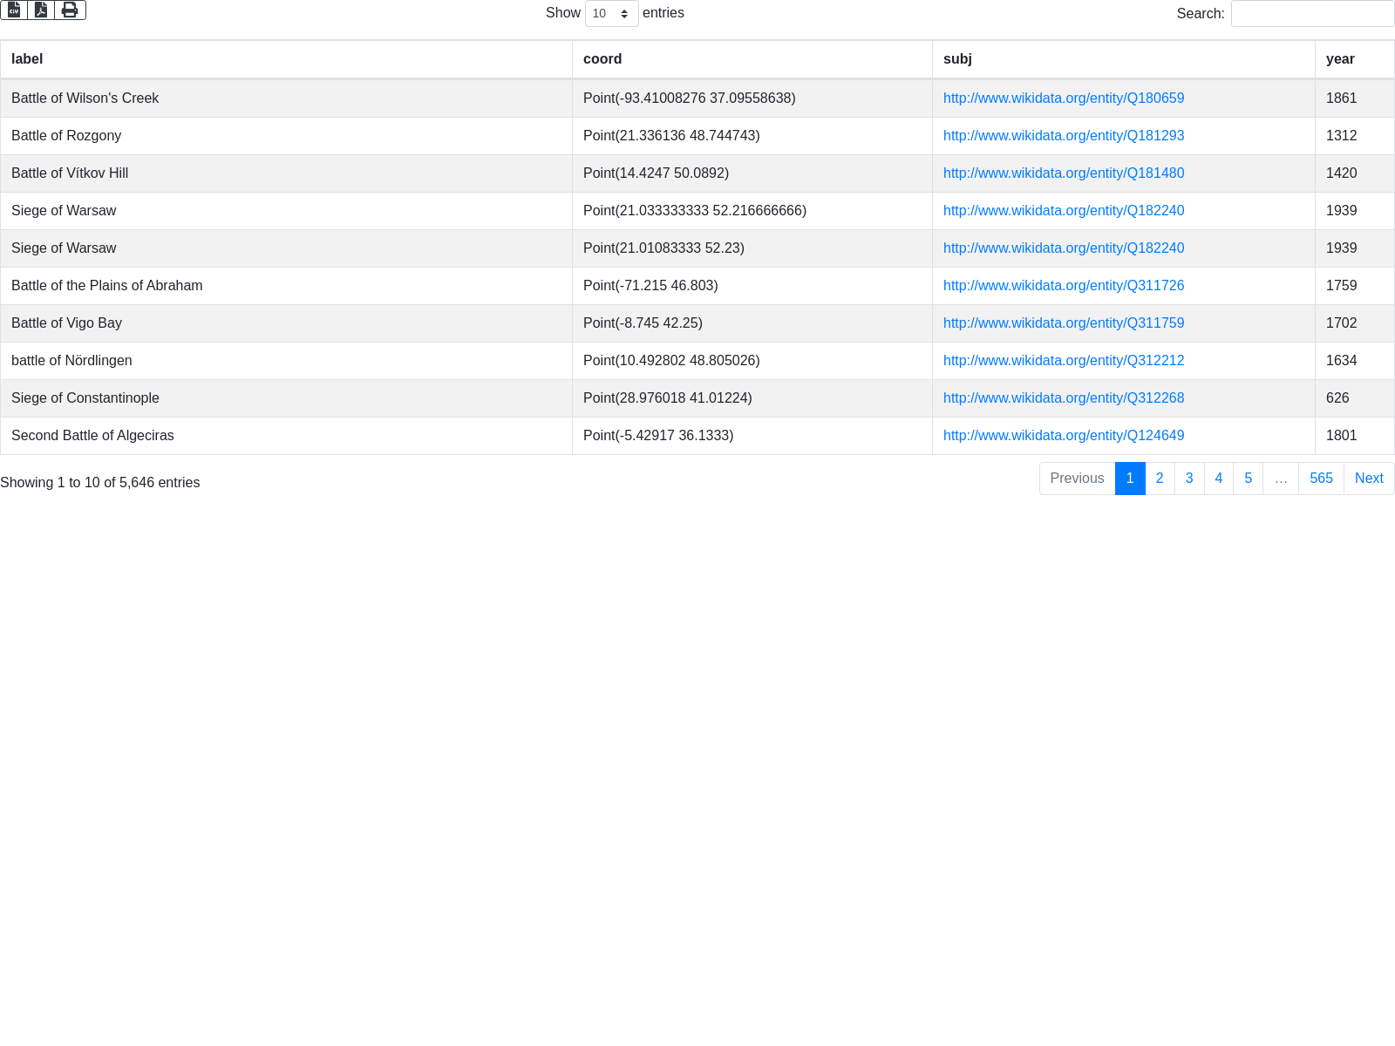
Task: Click into the Search input field
Action: (x=1311, y=14)
